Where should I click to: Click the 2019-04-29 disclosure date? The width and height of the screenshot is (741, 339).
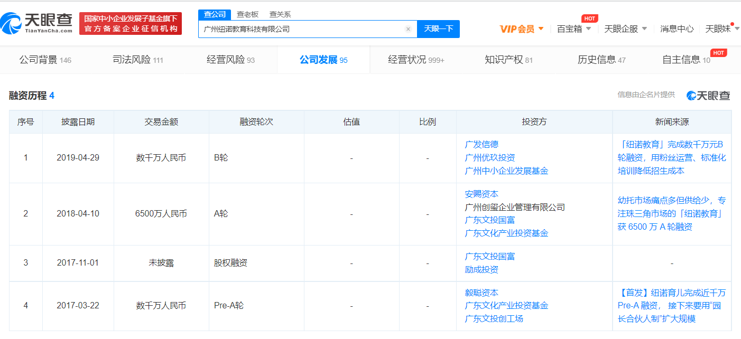click(x=78, y=157)
